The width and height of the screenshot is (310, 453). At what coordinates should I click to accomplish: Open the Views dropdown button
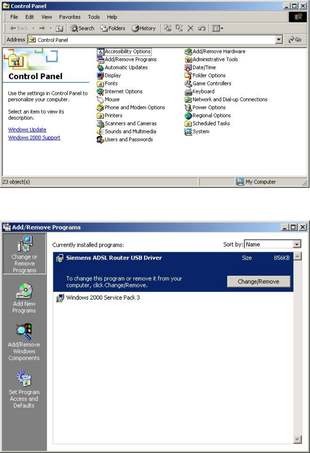point(218,28)
